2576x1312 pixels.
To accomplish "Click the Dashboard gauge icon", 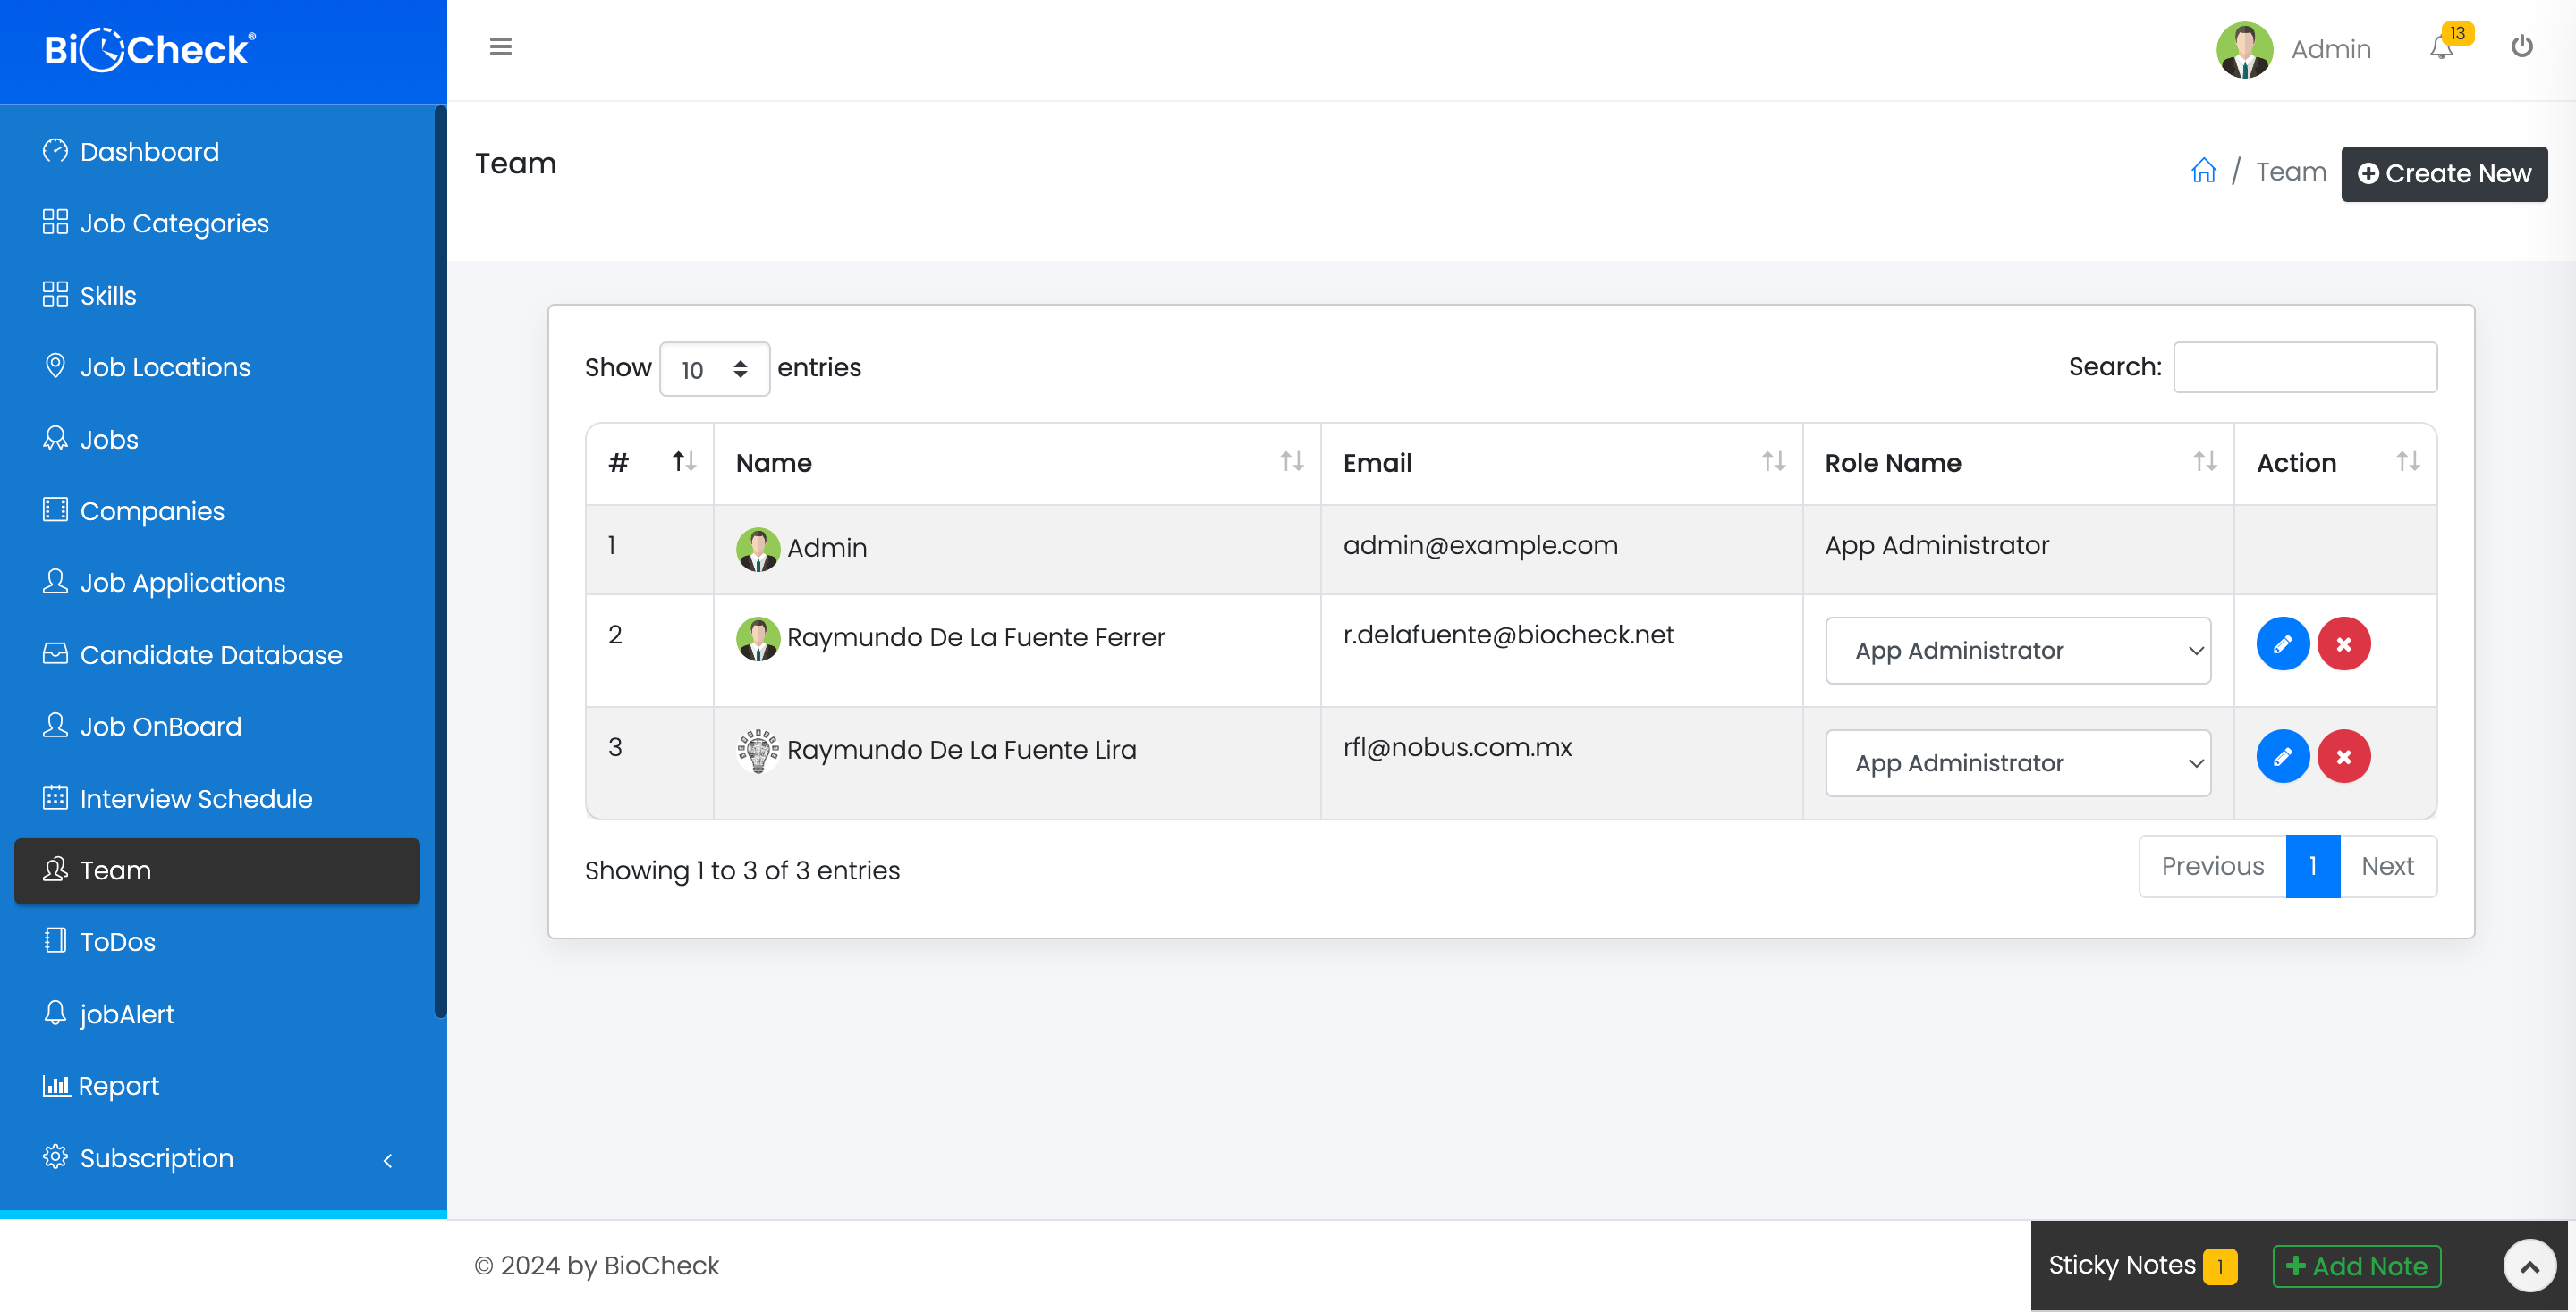I will point(55,151).
